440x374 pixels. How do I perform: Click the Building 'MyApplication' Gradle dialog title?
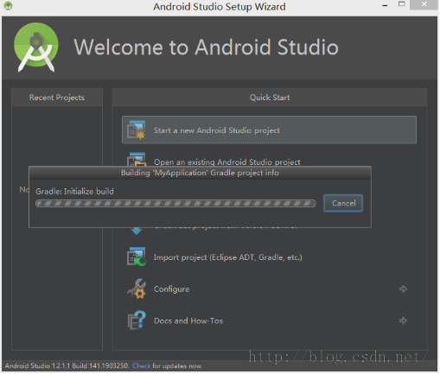(x=200, y=173)
